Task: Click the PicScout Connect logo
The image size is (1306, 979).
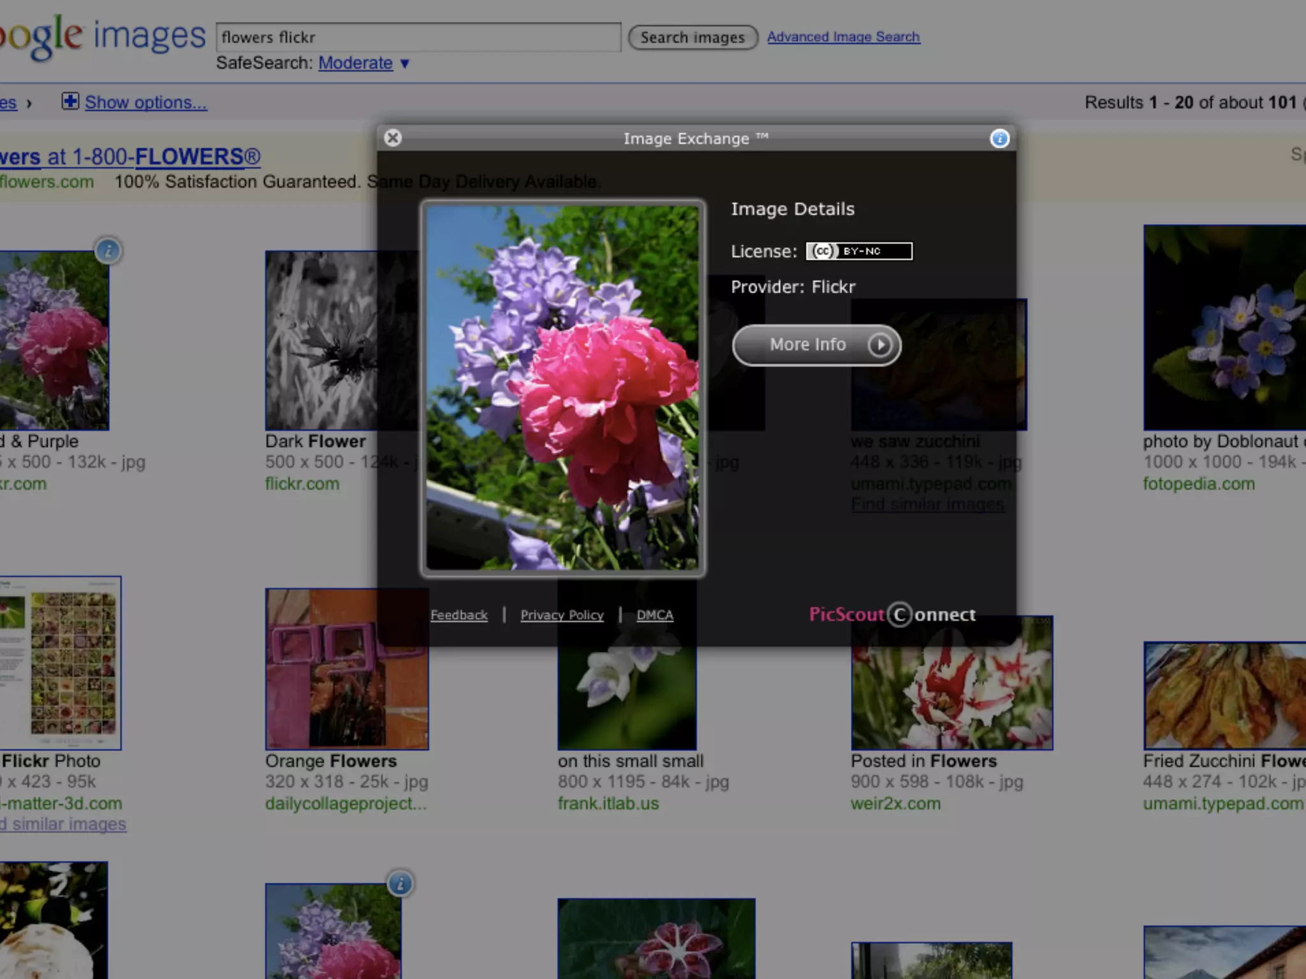Action: [891, 614]
